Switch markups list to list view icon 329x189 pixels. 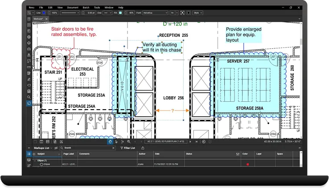coord(29,154)
